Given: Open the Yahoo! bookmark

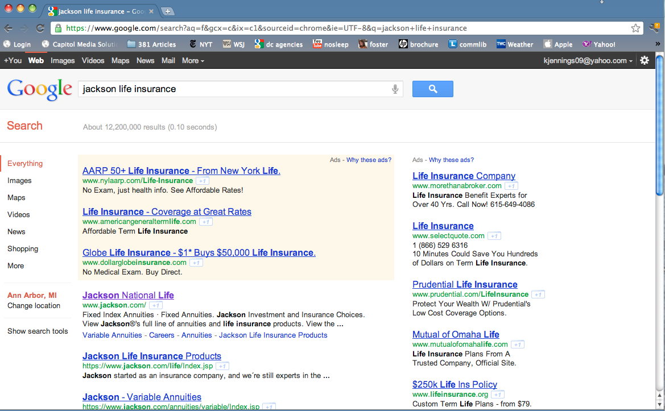Looking at the screenshot, I should 599,44.
